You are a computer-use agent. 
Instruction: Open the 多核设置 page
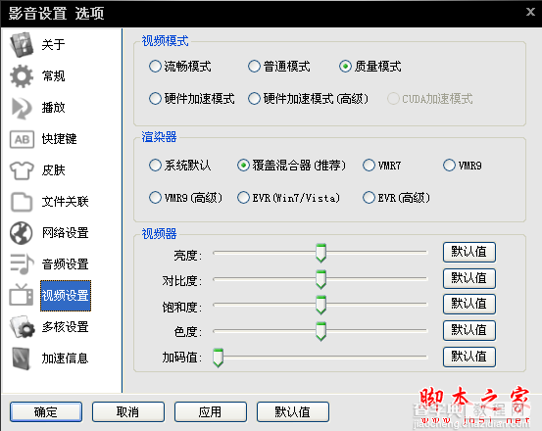click(x=65, y=327)
